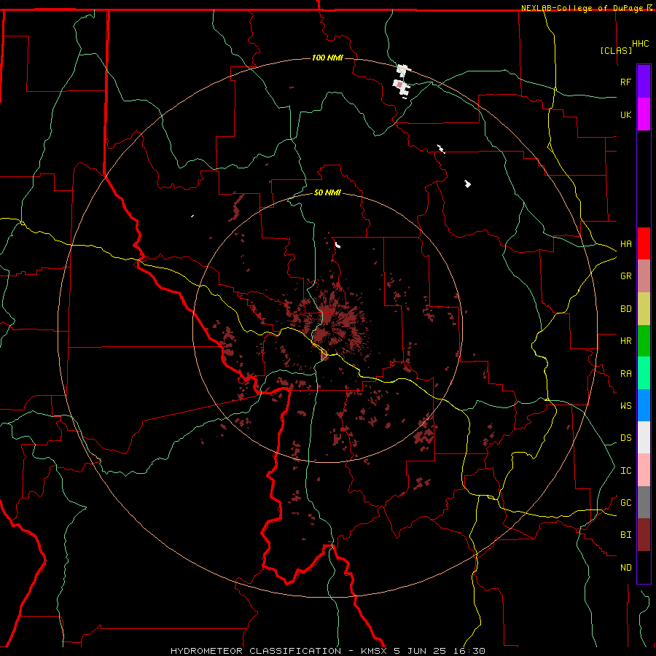Screen dimensions: 656x656
Task: Click the RF legend label
Action: click(x=625, y=82)
